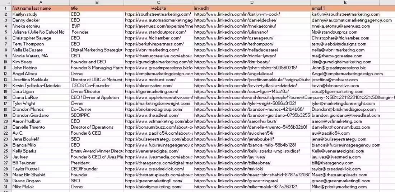Click the 'website' header cell
This screenshot has width=395, height=192.
pos(158,8)
